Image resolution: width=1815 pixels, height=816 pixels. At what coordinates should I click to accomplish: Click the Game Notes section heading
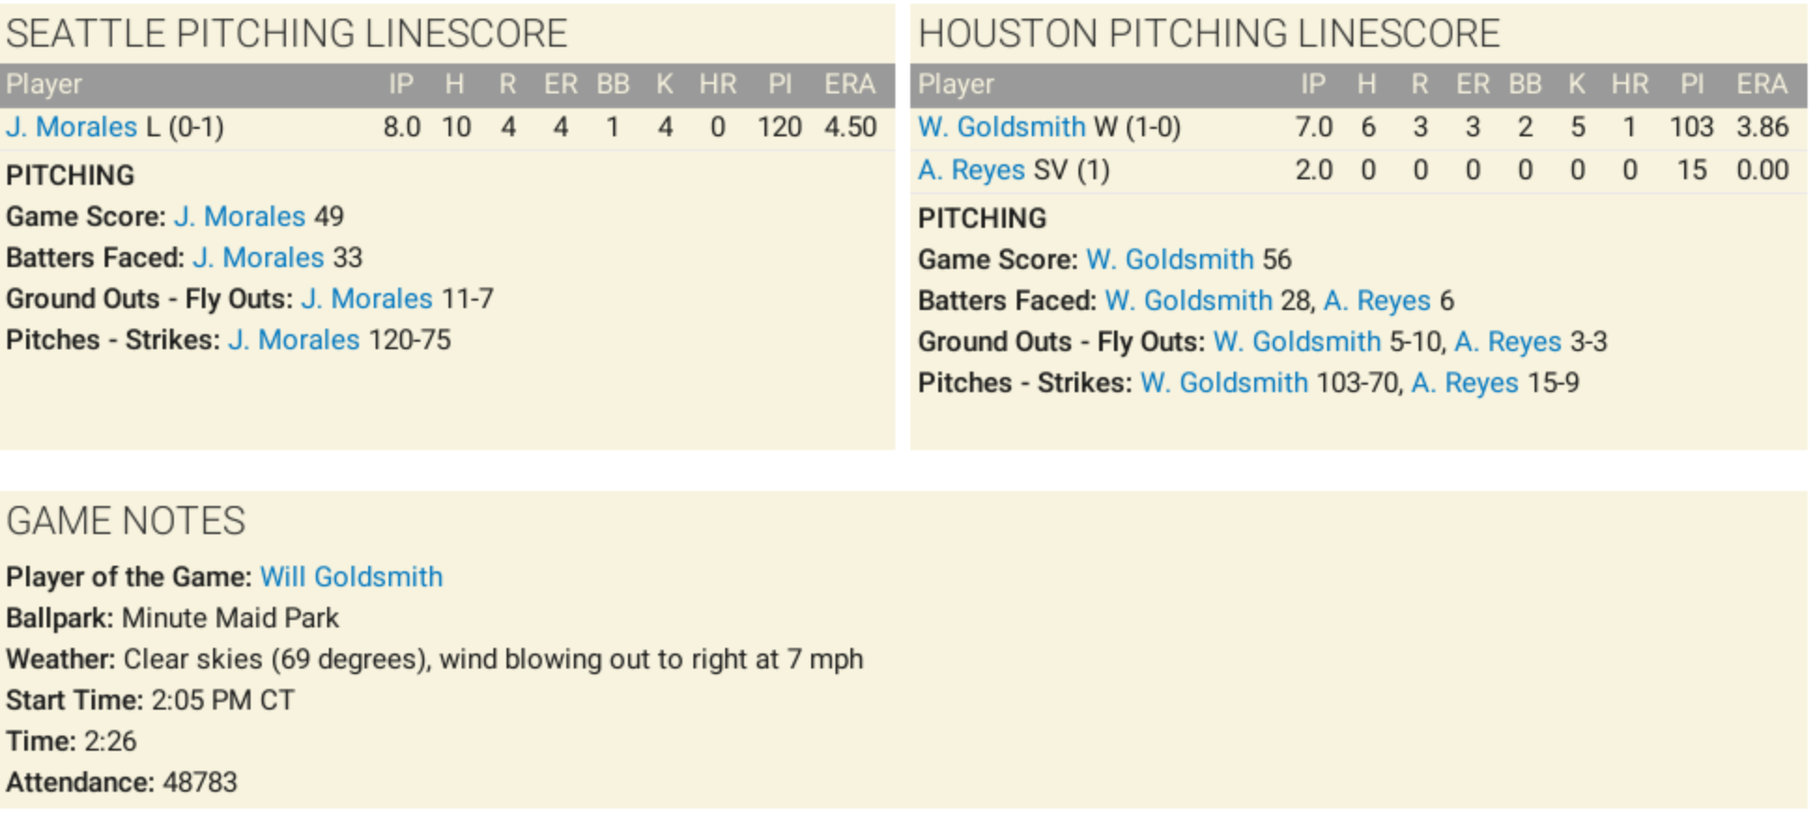[126, 521]
